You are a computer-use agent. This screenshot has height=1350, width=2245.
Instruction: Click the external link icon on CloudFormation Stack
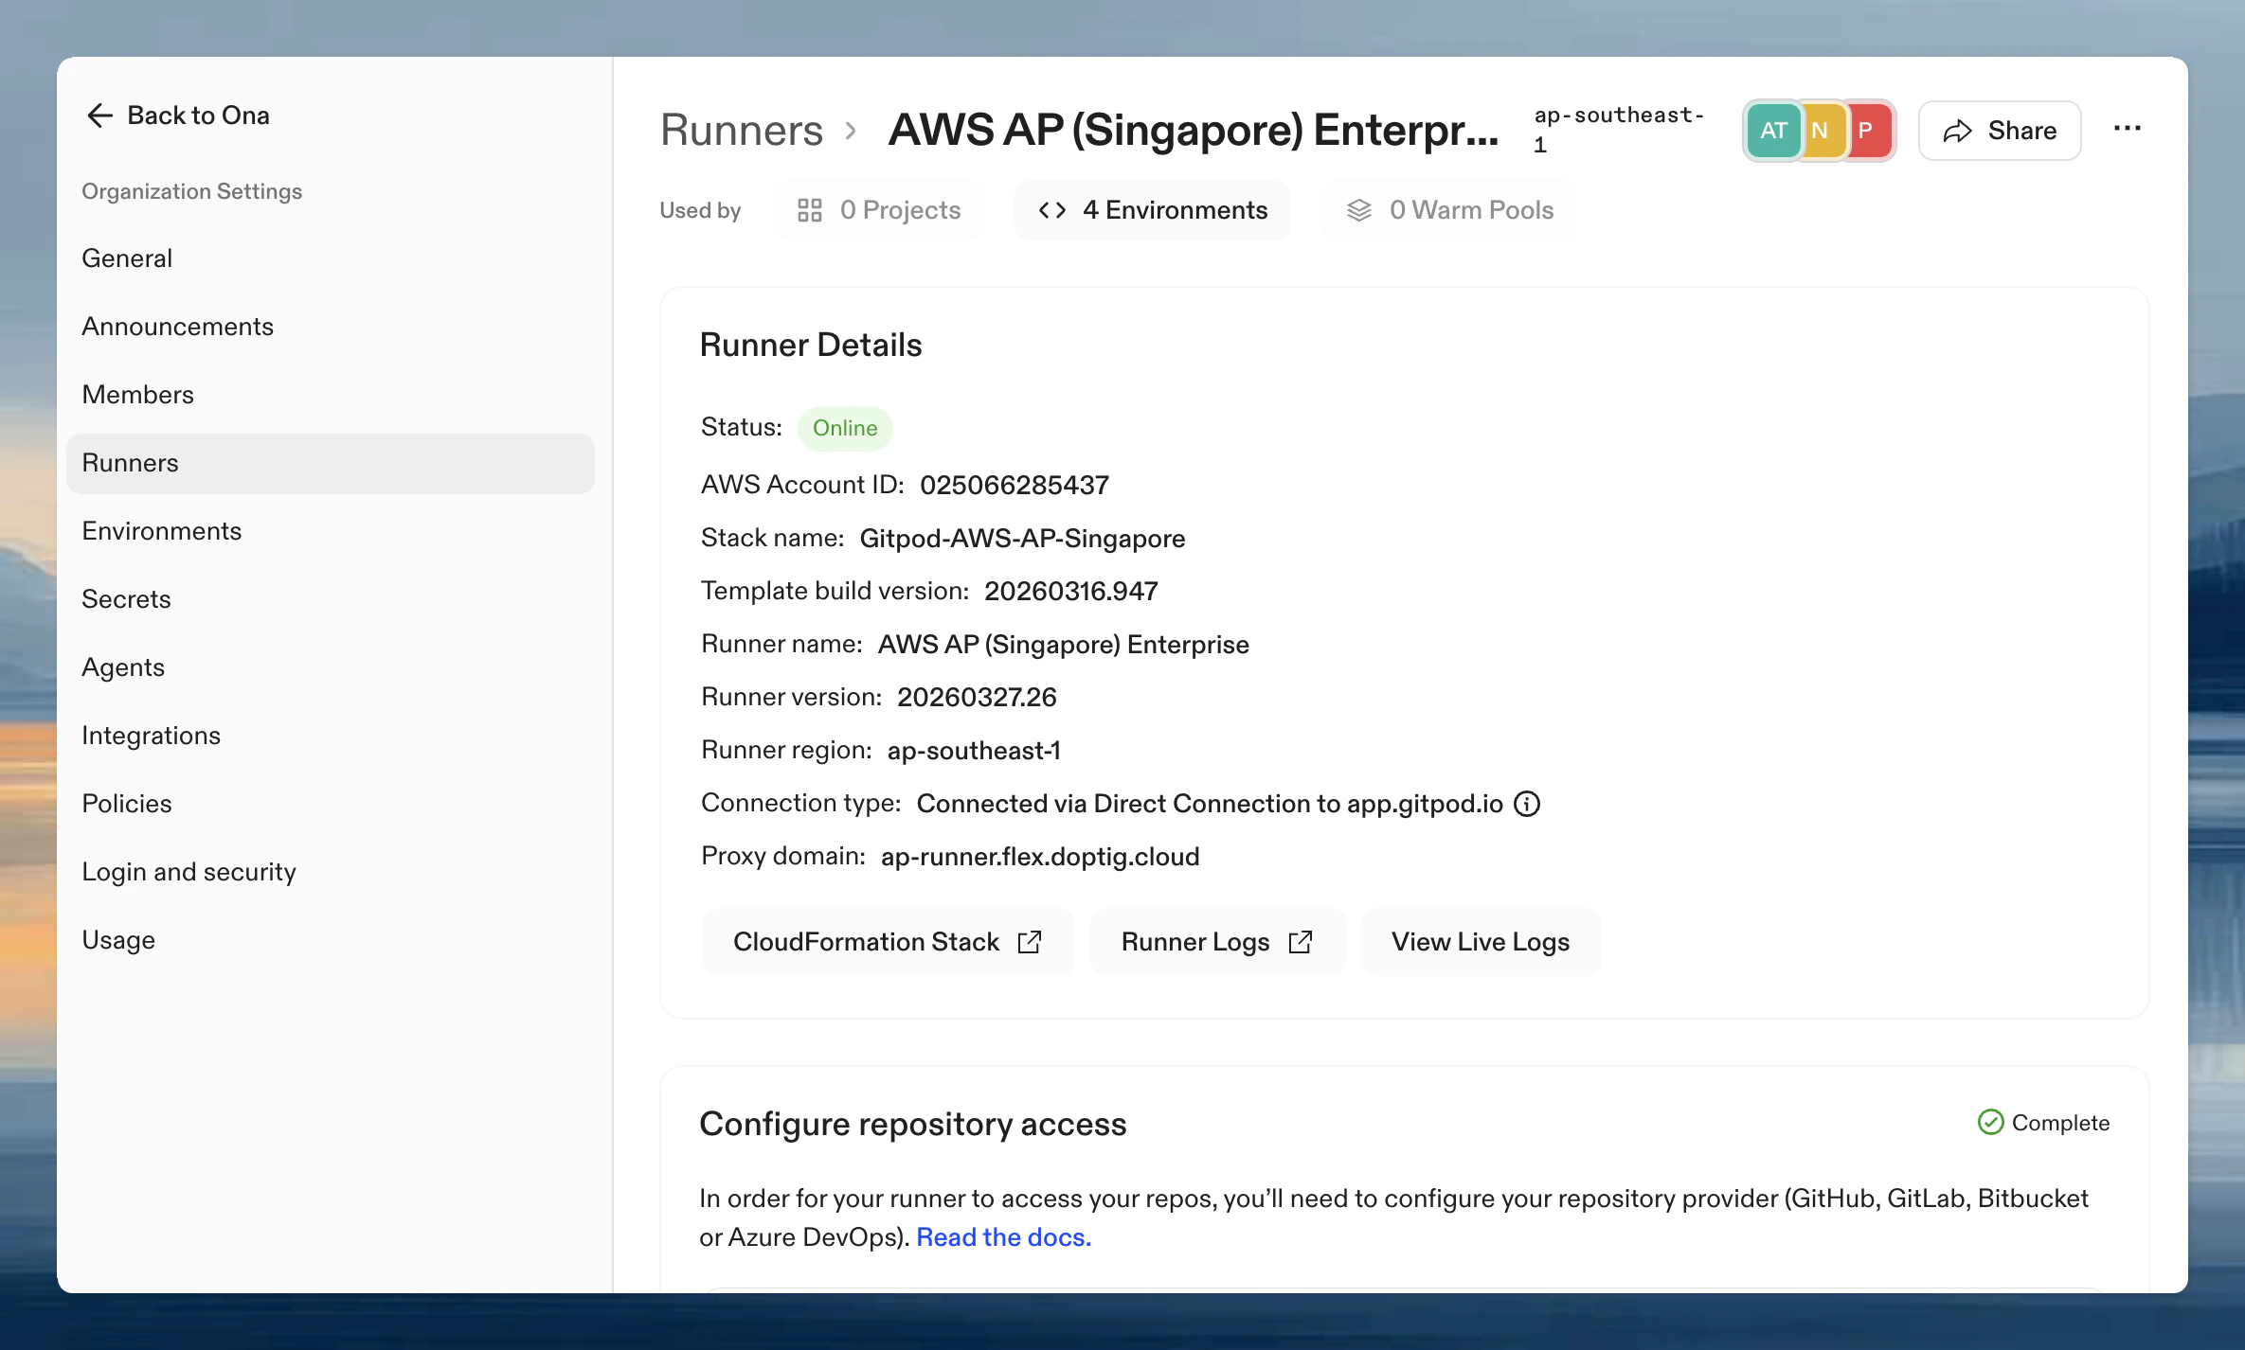(x=1030, y=942)
